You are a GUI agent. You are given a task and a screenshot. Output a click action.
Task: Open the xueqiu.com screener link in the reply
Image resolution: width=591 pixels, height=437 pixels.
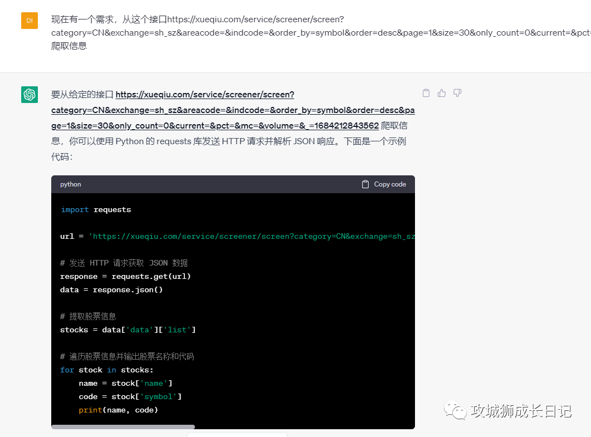[x=233, y=110]
